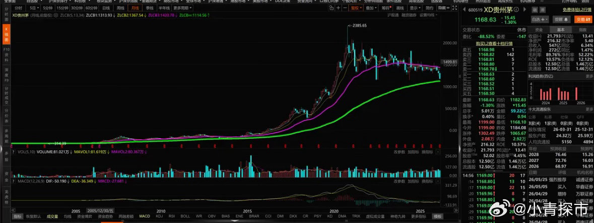Click 恢复默认 in the indicator bar
Screen dimensions: 594x223
34,216
